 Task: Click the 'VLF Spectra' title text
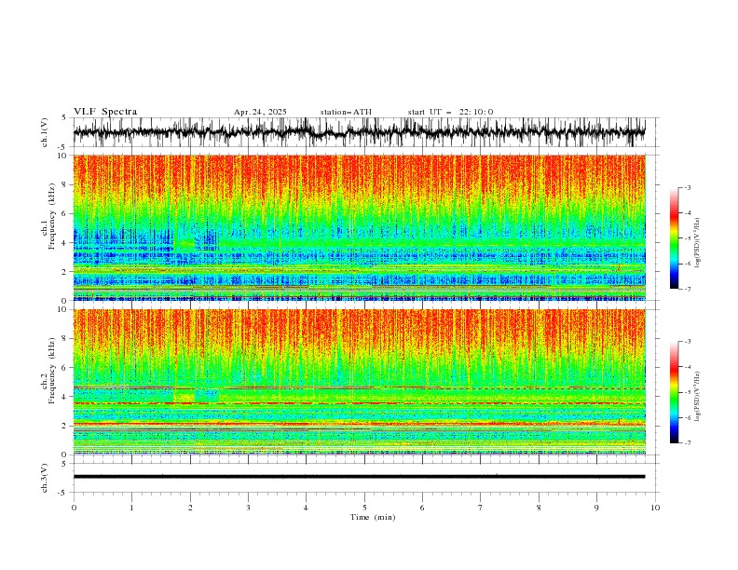[105, 112]
